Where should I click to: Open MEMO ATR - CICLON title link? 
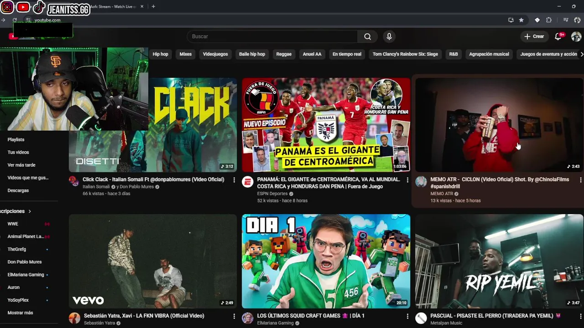tap(500, 183)
